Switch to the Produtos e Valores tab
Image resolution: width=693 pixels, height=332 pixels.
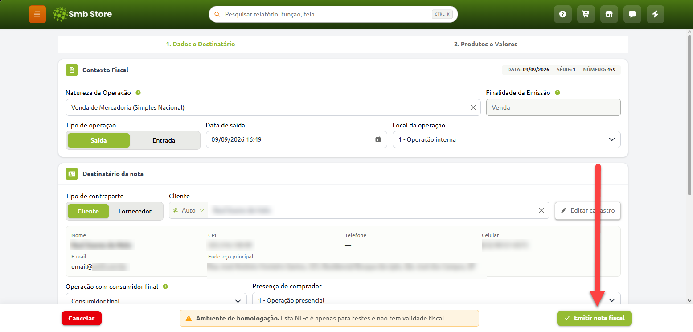click(486, 45)
